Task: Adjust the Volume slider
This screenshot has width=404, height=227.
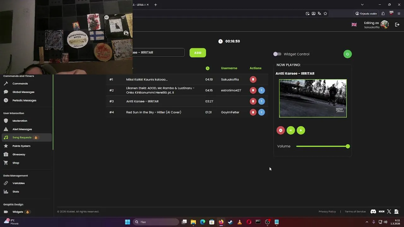Action: pyautogui.click(x=323, y=146)
